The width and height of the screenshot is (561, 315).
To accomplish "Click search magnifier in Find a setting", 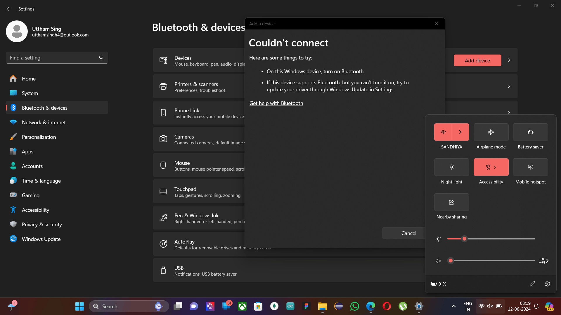I will point(101,58).
